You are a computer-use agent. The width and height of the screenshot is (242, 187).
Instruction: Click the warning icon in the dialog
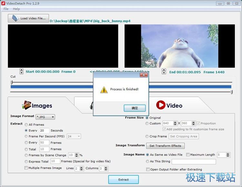104,90
